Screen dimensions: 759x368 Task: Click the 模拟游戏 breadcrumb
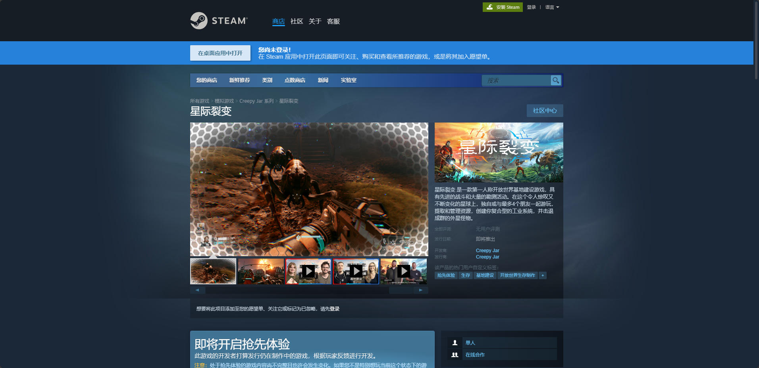[x=224, y=101]
